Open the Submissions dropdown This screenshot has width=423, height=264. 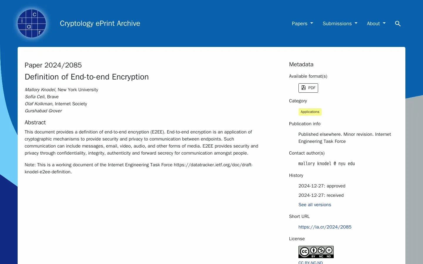click(x=340, y=23)
